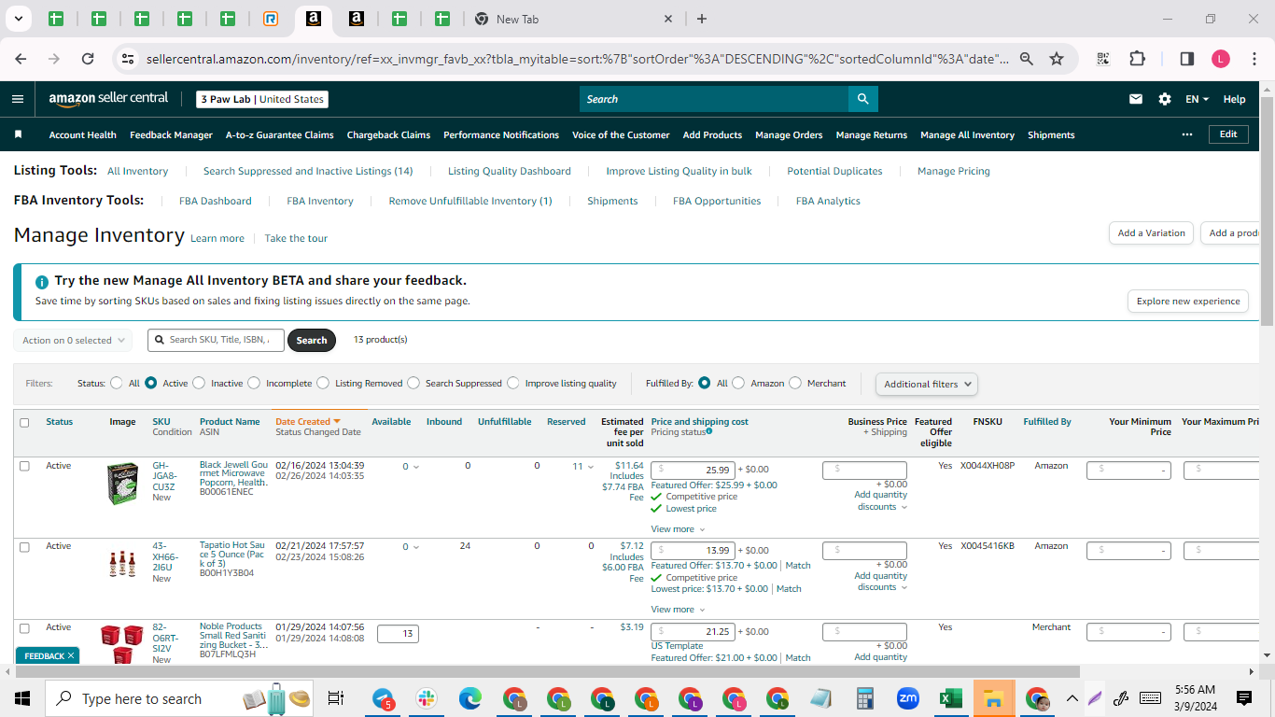Viewport: 1275px width, 717px height.
Task: Open the Windows Start menu
Action: (22, 698)
